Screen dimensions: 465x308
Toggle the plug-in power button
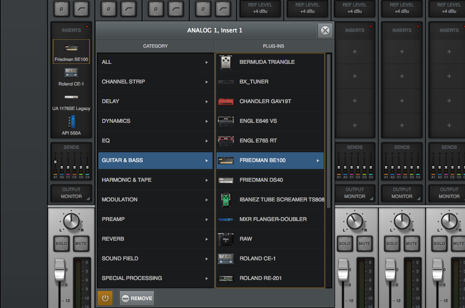pyautogui.click(x=105, y=298)
